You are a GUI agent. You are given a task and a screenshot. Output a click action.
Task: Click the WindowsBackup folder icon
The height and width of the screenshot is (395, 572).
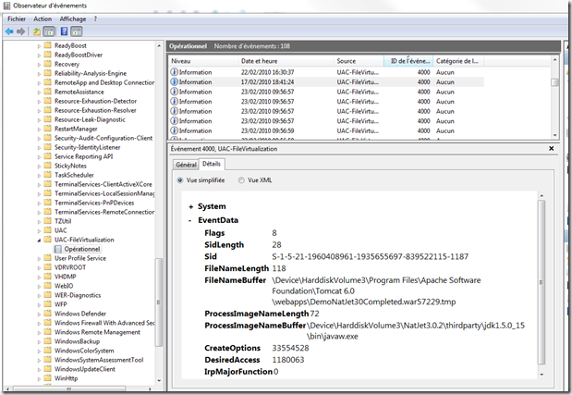(x=47, y=341)
